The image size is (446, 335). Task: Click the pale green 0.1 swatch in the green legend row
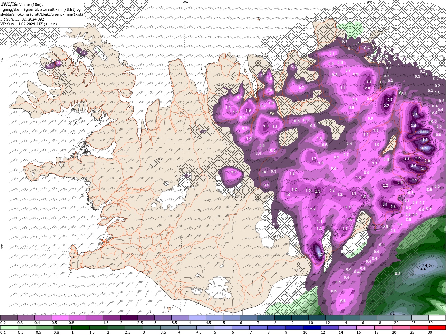click(9, 328)
